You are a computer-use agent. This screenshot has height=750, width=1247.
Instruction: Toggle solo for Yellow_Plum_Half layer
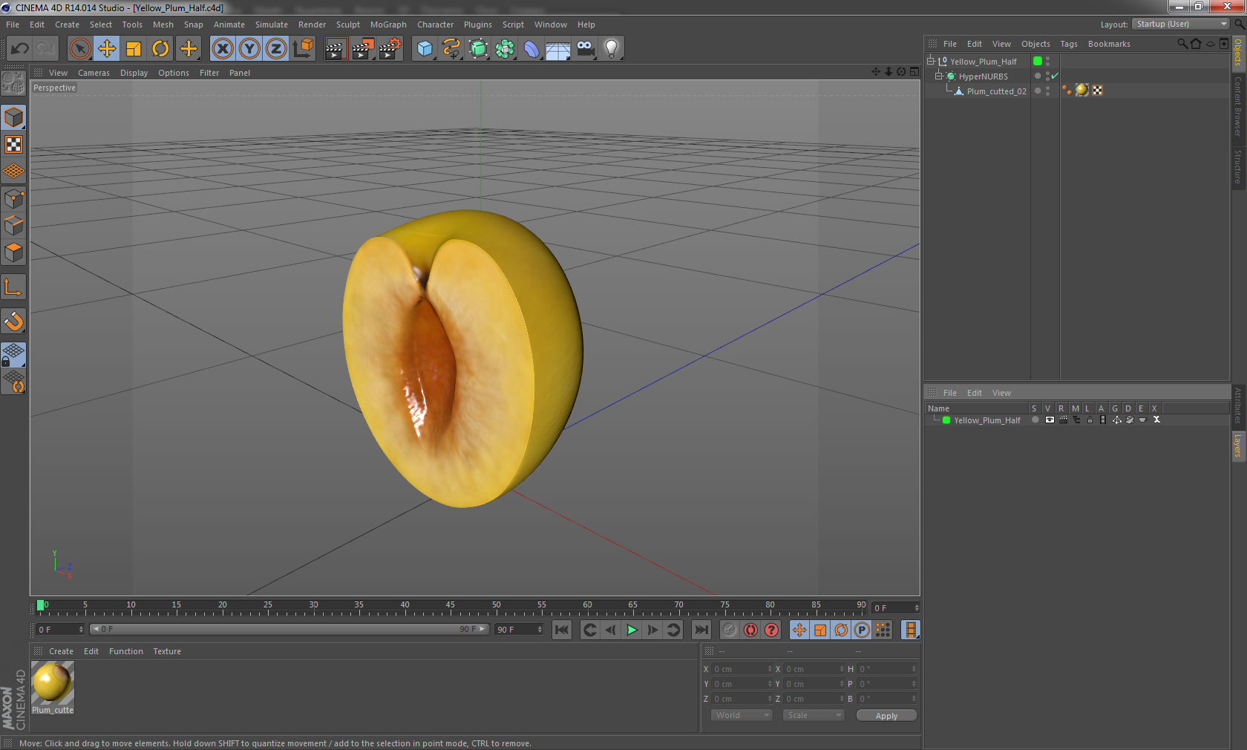(1035, 420)
